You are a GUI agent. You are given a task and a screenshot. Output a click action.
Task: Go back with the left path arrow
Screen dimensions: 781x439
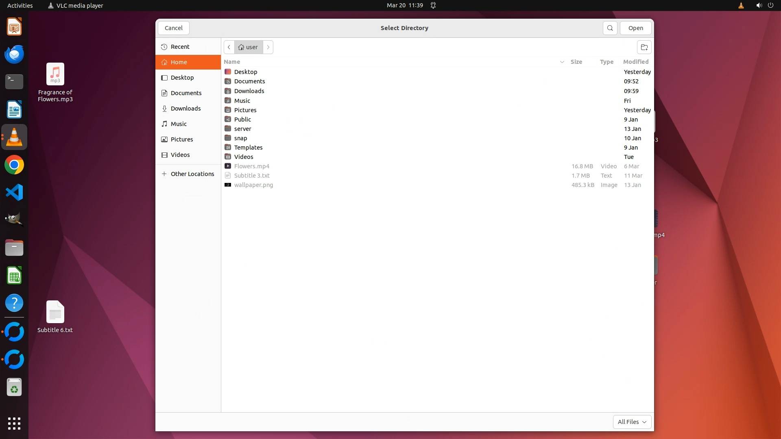[229, 47]
